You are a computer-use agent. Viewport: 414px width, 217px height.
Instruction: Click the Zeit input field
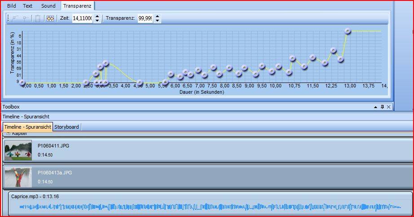82,18
